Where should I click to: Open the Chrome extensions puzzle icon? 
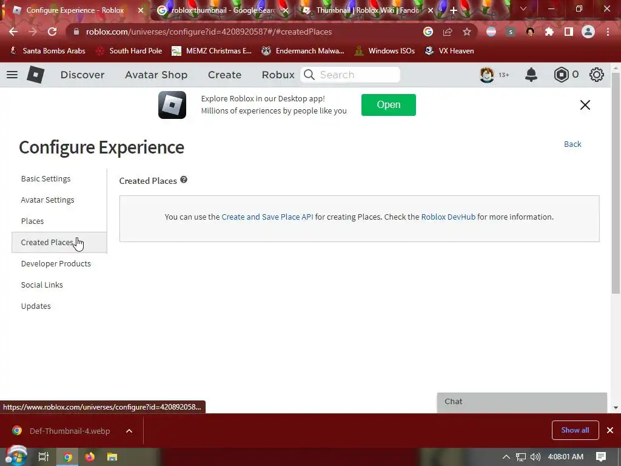pyautogui.click(x=549, y=32)
